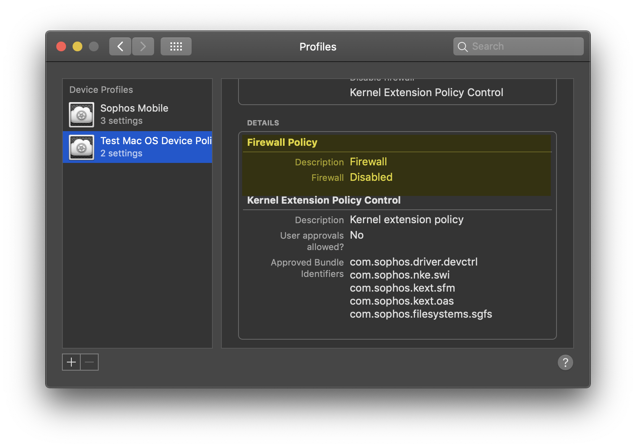This screenshot has height=448, width=636.
Task: Open help with the question mark button
Action: [565, 362]
